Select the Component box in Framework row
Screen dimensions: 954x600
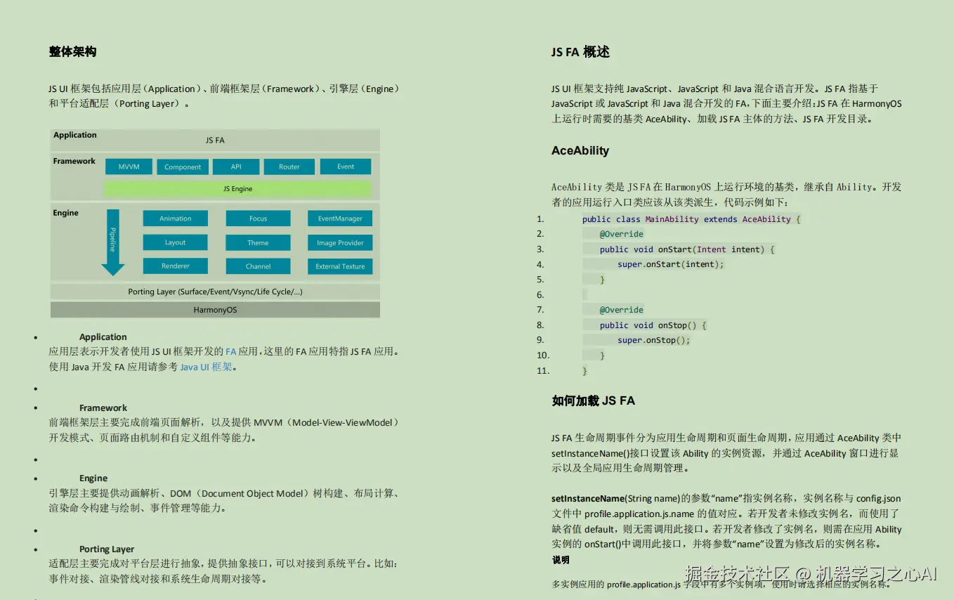pyautogui.click(x=183, y=167)
